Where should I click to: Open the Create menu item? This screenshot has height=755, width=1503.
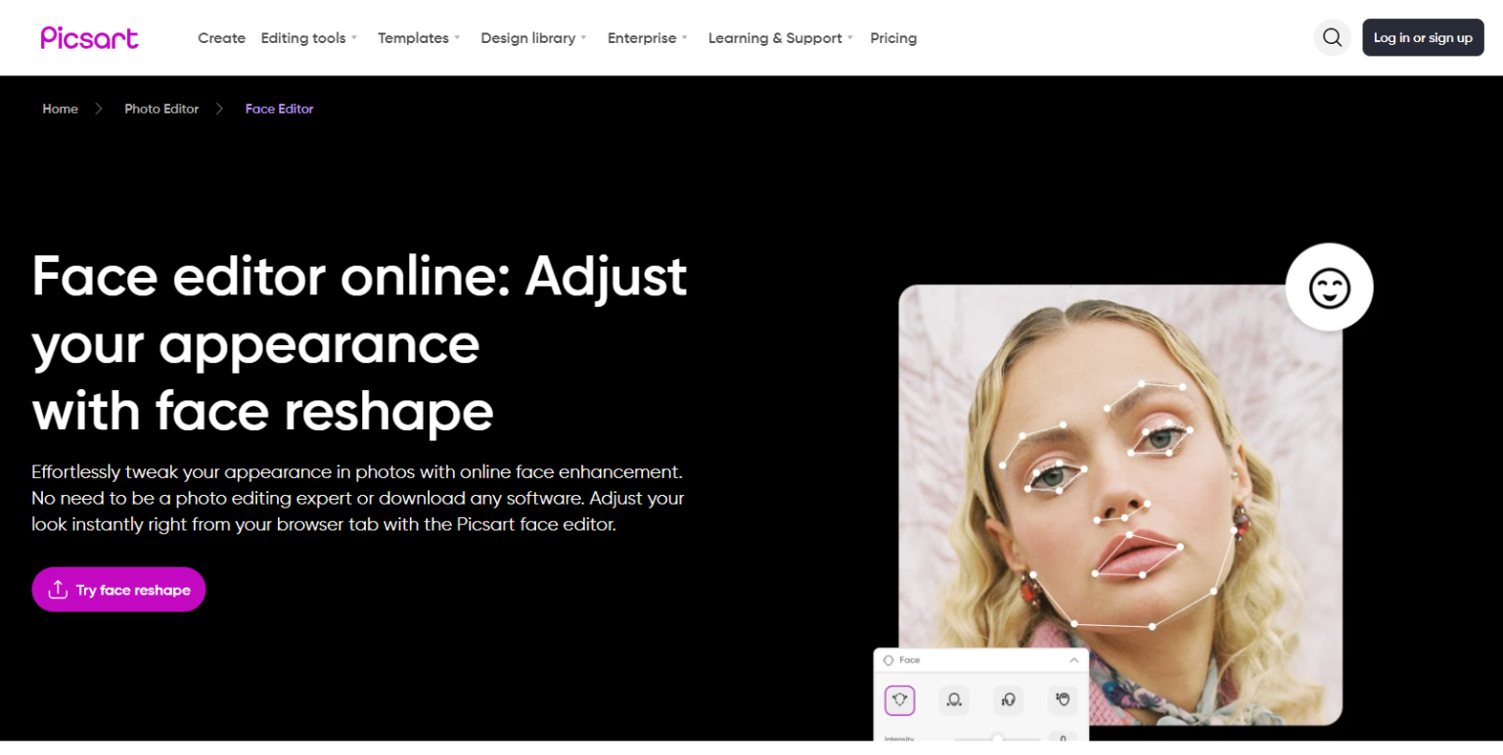tap(221, 38)
